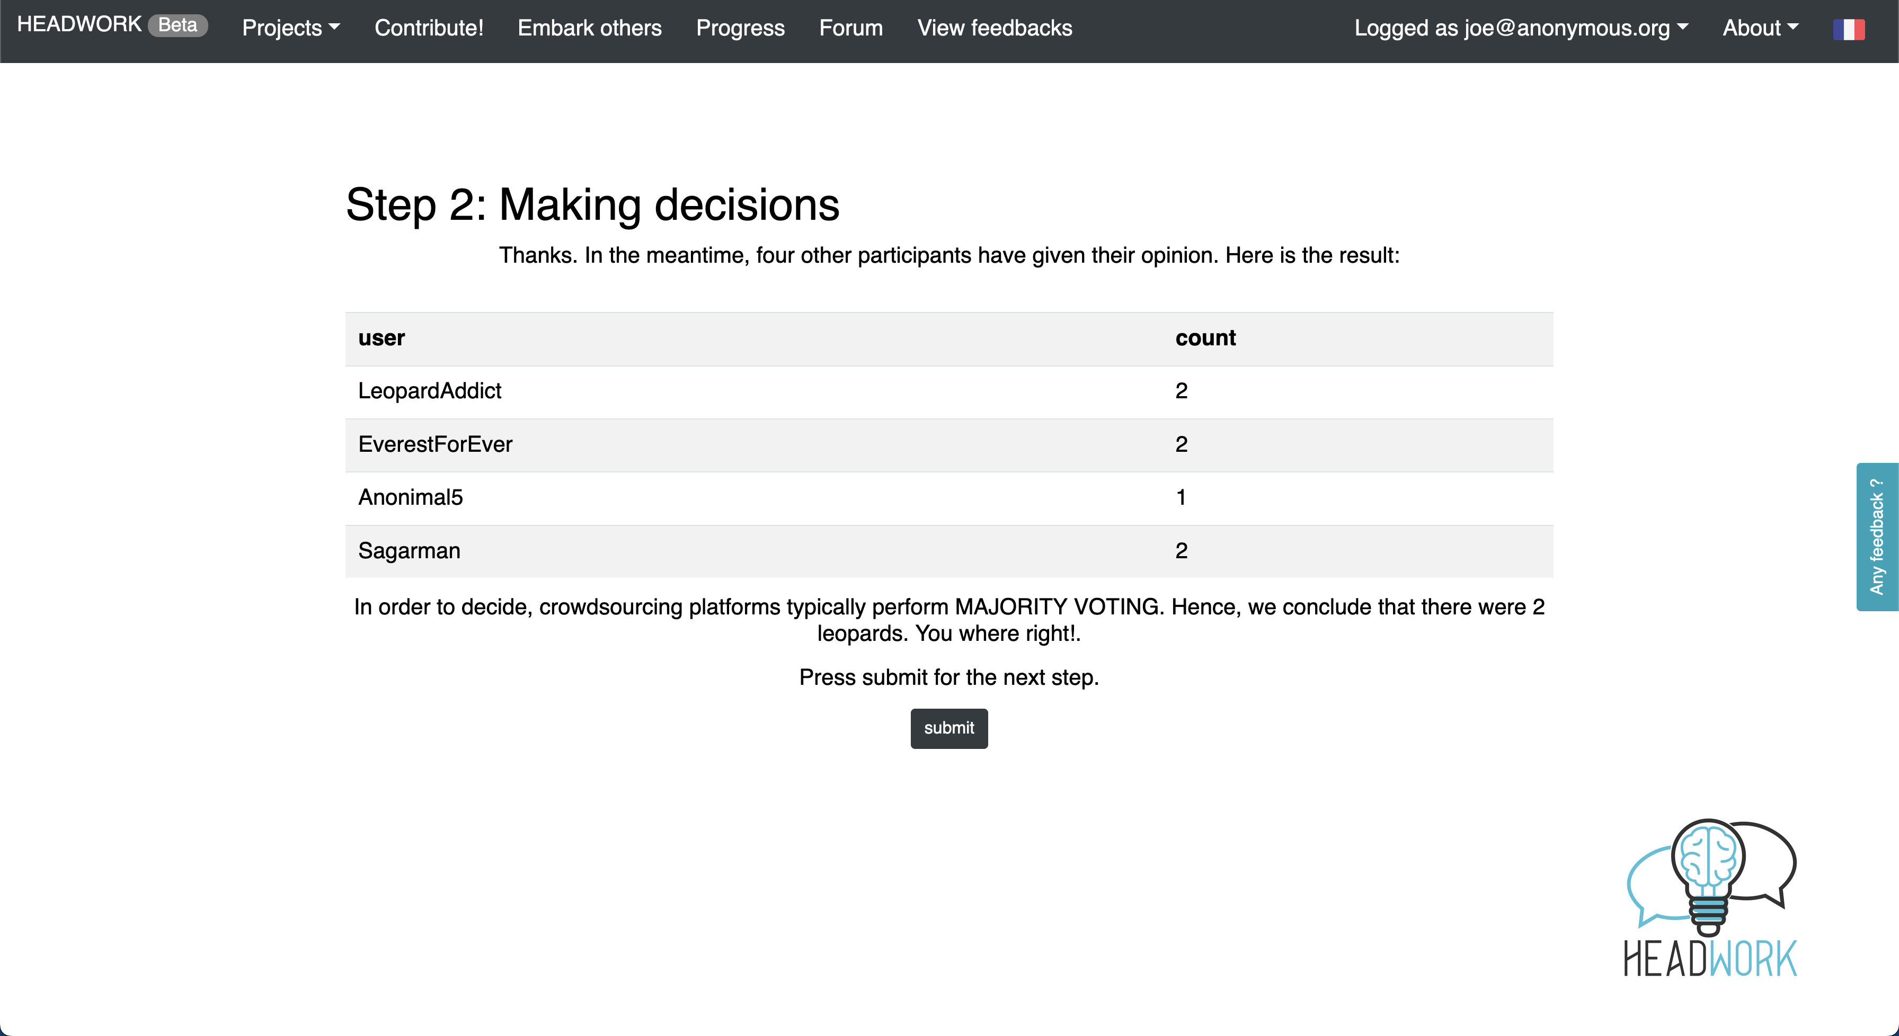Open the Any feedback ? side tab
1899x1036 pixels.
click(x=1877, y=537)
